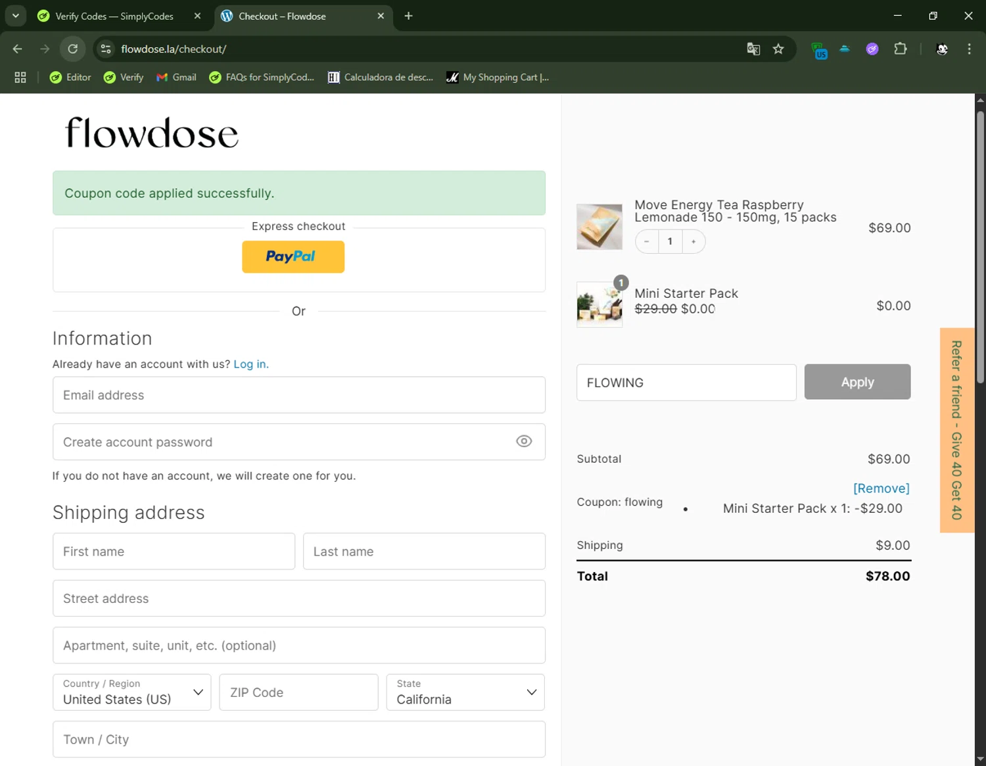Viewport: 986px width, 766px height.
Task: Expand the Country / Region dropdown
Action: click(x=131, y=692)
